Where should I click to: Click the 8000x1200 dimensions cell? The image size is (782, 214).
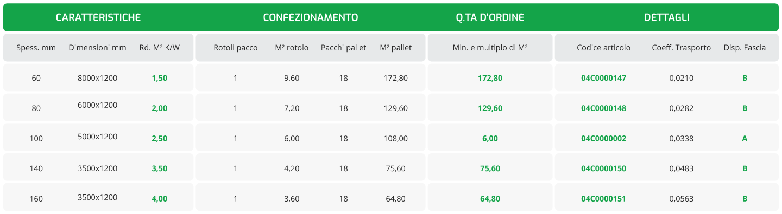coord(97,78)
